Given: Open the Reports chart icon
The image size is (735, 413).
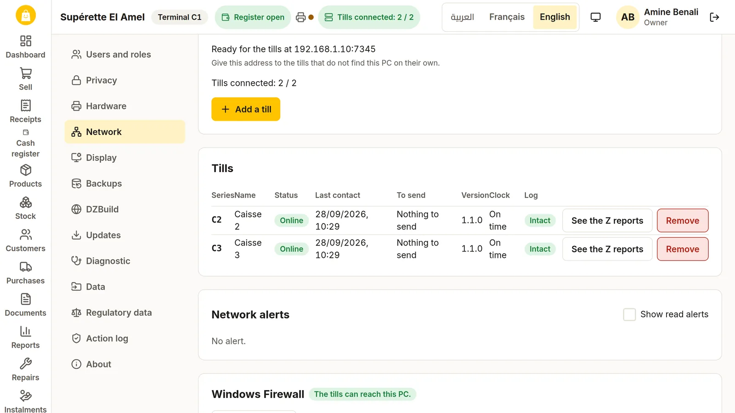Looking at the screenshot, I should [x=26, y=331].
